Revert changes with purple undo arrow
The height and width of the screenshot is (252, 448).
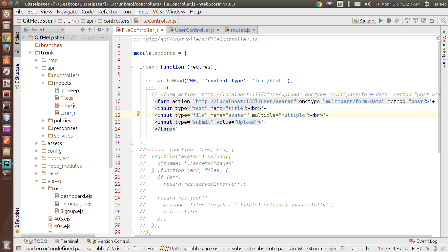432,21
